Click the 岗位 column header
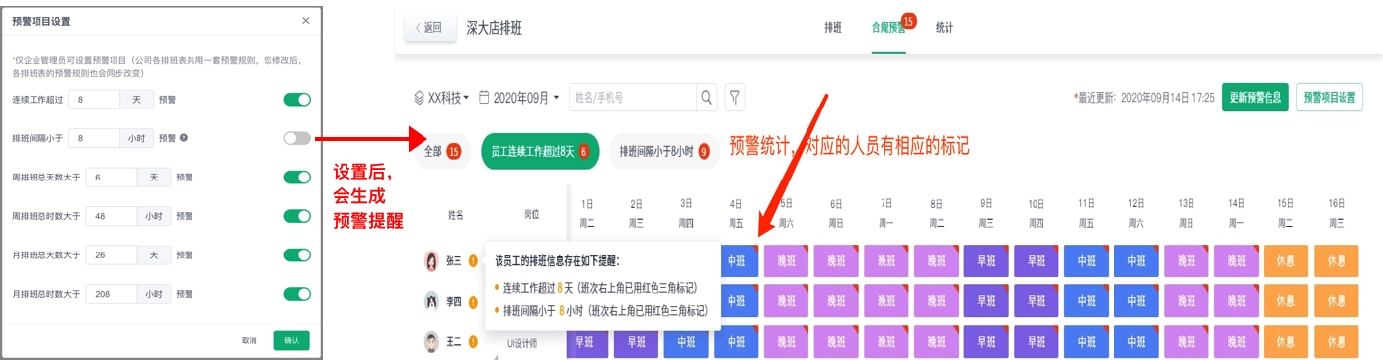This screenshot has width=1383, height=360. click(533, 214)
